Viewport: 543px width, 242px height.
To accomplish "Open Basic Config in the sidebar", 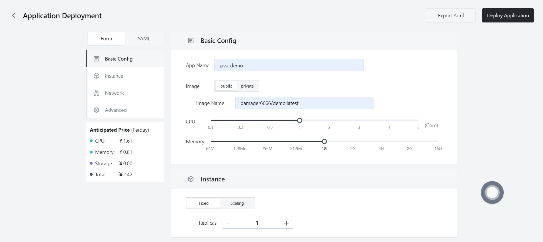I will point(125,59).
